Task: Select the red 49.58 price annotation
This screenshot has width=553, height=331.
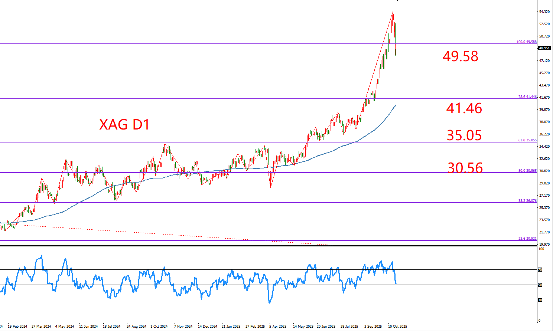Action: point(460,56)
